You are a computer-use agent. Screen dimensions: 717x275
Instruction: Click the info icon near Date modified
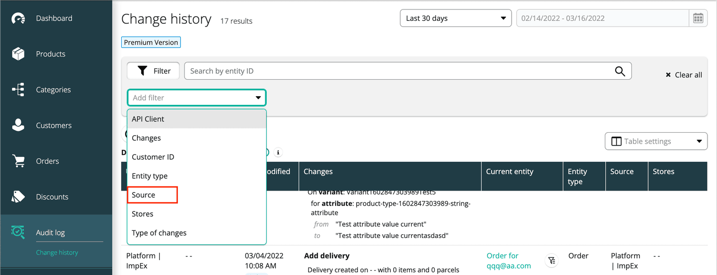click(x=278, y=152)
